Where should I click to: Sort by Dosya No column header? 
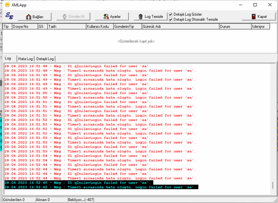point(25,26)
